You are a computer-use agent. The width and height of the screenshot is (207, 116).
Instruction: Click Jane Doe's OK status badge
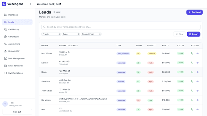point(181,81)
